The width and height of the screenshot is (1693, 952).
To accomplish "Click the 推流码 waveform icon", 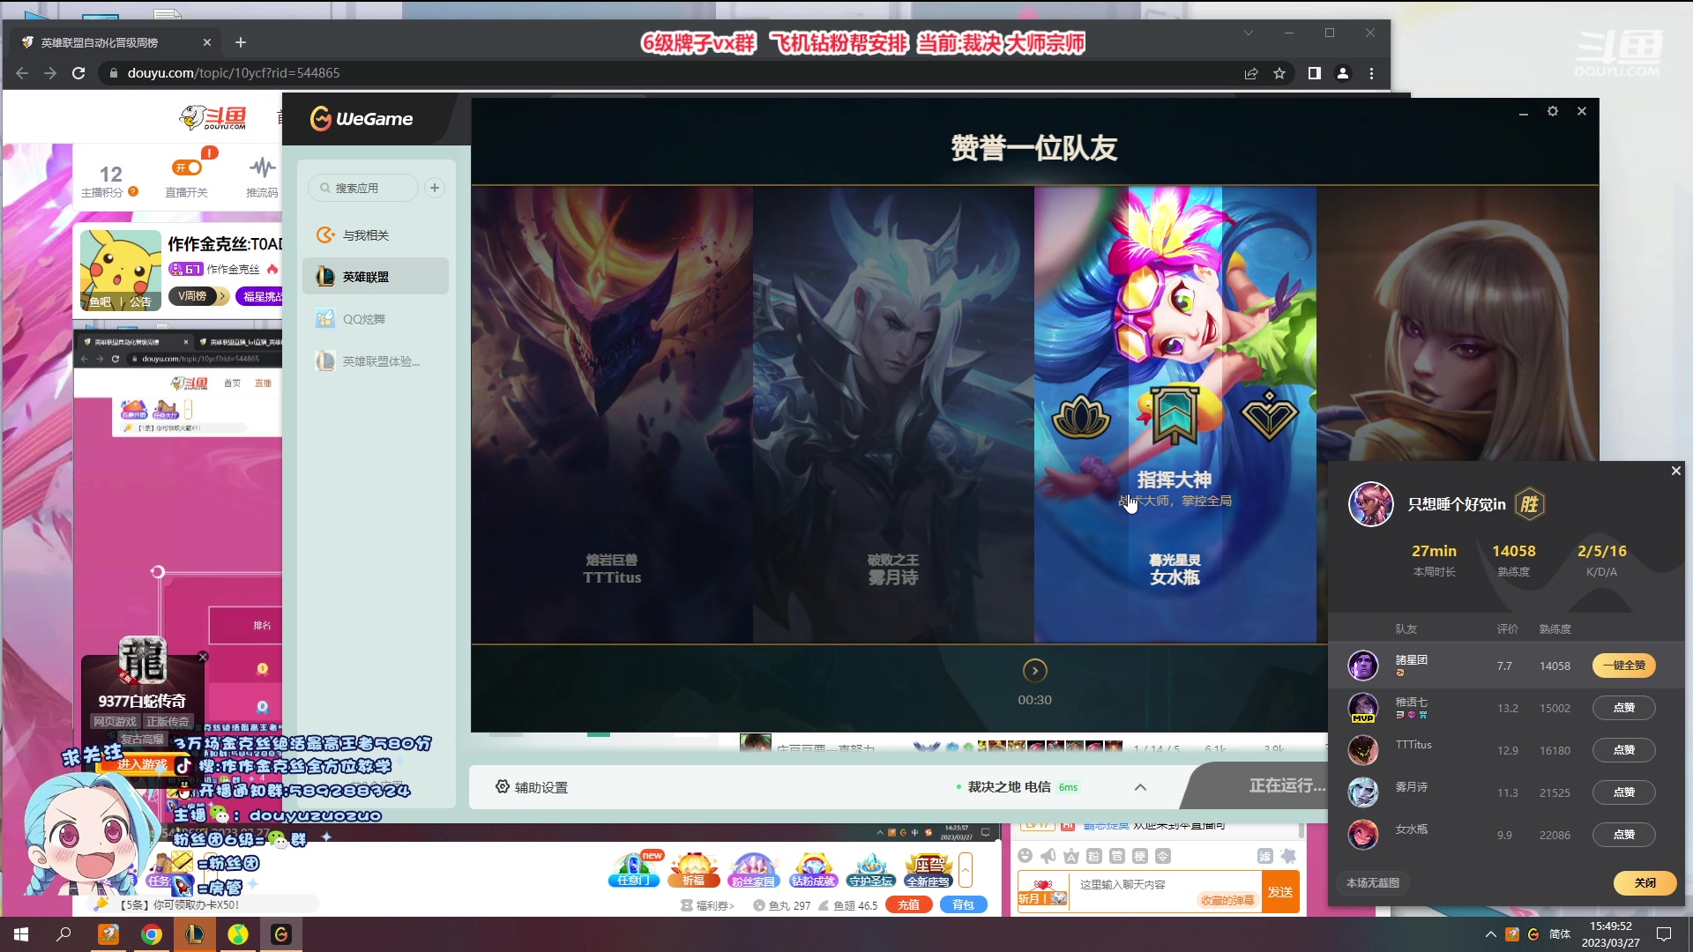I will pyautogui.click(x=262, y=167).
